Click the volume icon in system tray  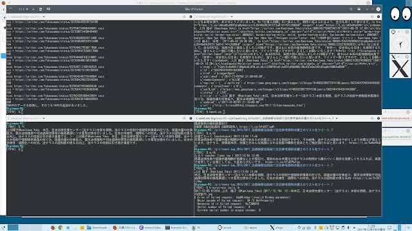pyautogui.click(x=349, y=228)
